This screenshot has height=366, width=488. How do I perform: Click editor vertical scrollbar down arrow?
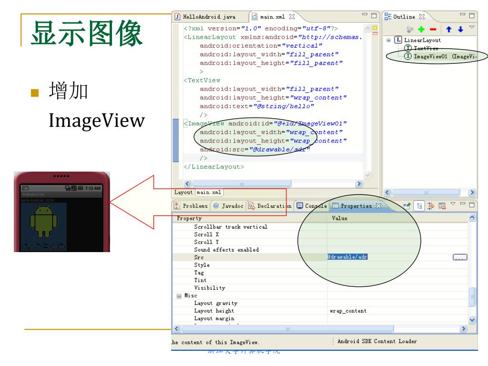tap(367, 175)
